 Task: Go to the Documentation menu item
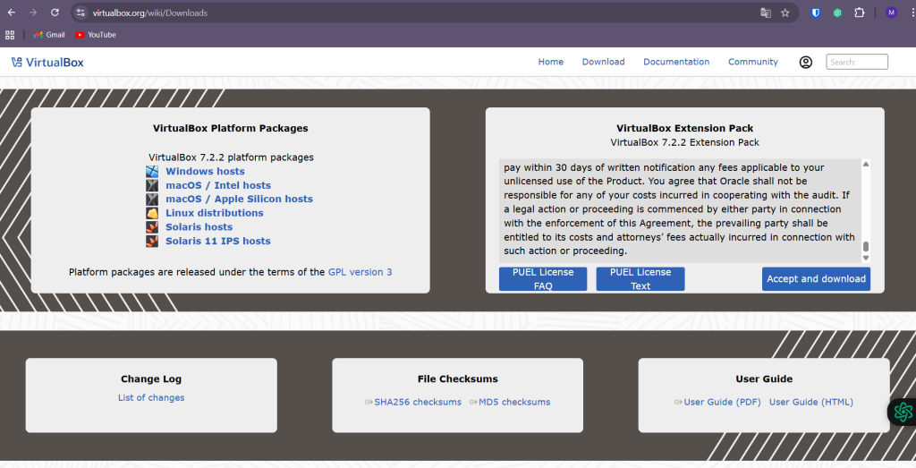[x=675, y=62]
